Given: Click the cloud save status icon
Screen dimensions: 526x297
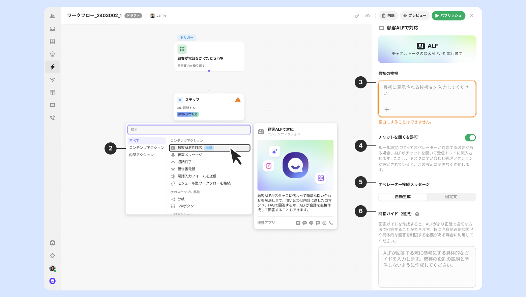Looking at the screenshot, I should pyautogui.click(x=368, y=16).
